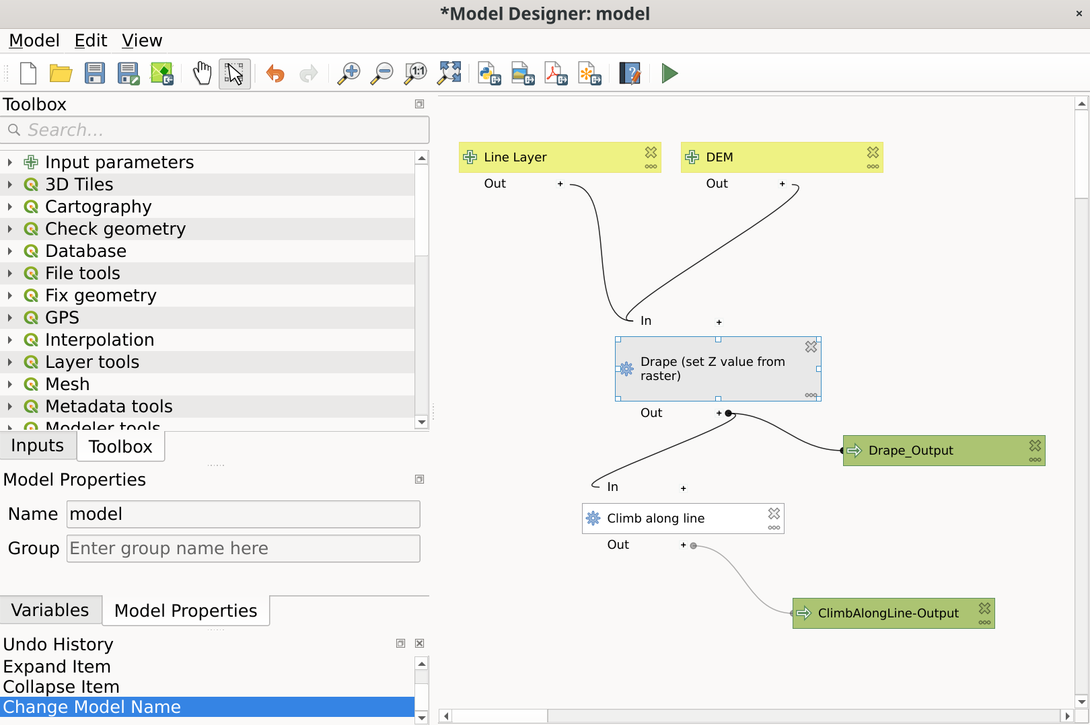The image size is (1090, 725).
Task: Click the toolbox search field
Action: point(215,129)
